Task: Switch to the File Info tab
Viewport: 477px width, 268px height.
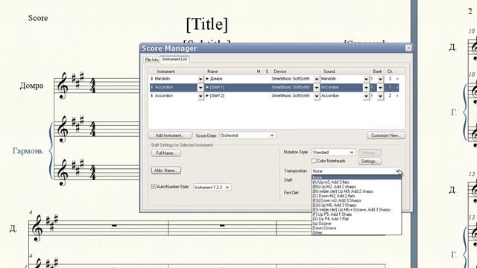Action: (151, 60)
